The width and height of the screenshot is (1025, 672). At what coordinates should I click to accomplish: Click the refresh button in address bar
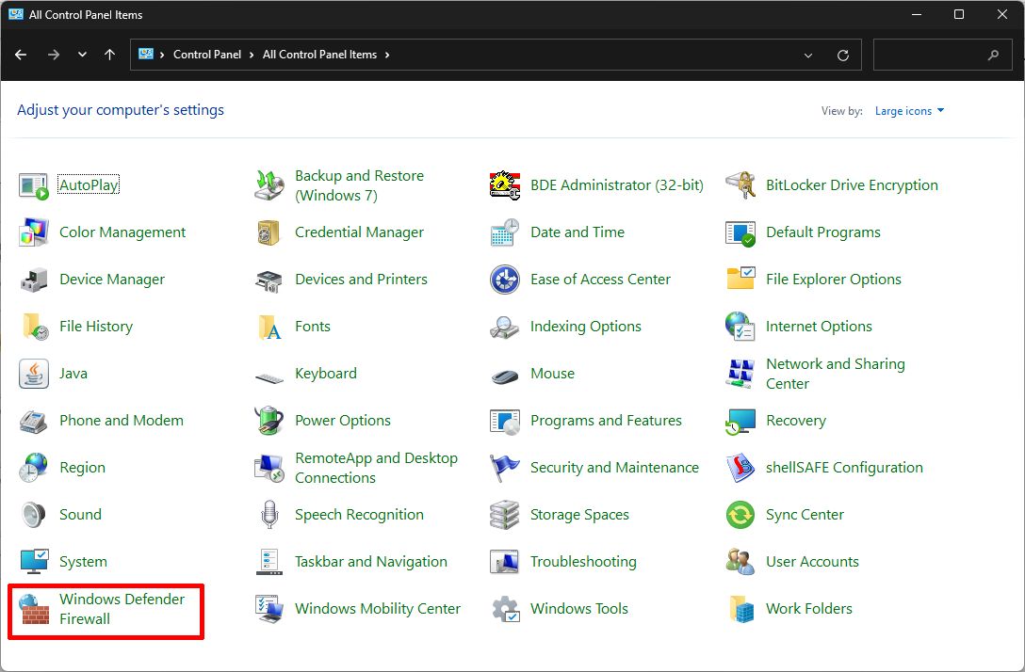pyautogui.click(x=843, y=56)
